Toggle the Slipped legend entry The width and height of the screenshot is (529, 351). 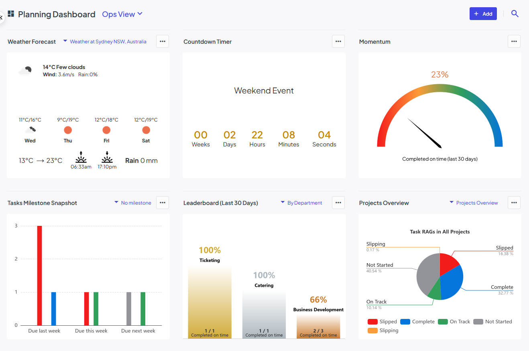382,322
